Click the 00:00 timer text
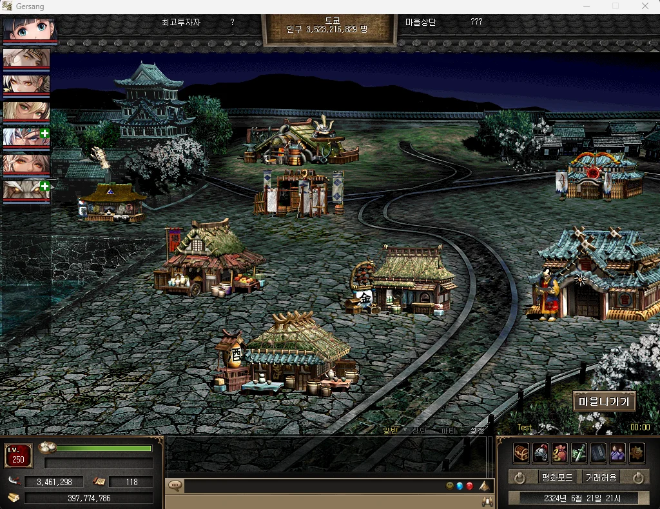This screenshot has height=509, width=660. click(640, 427)
